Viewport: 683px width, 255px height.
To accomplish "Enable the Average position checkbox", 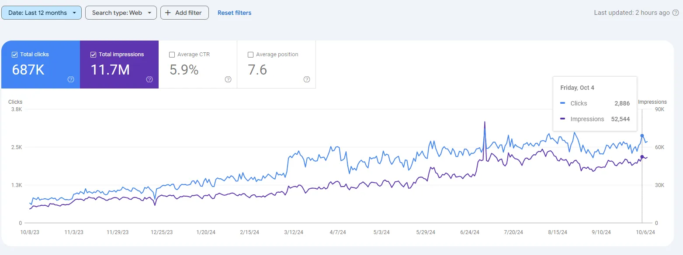I will point(251,54).
